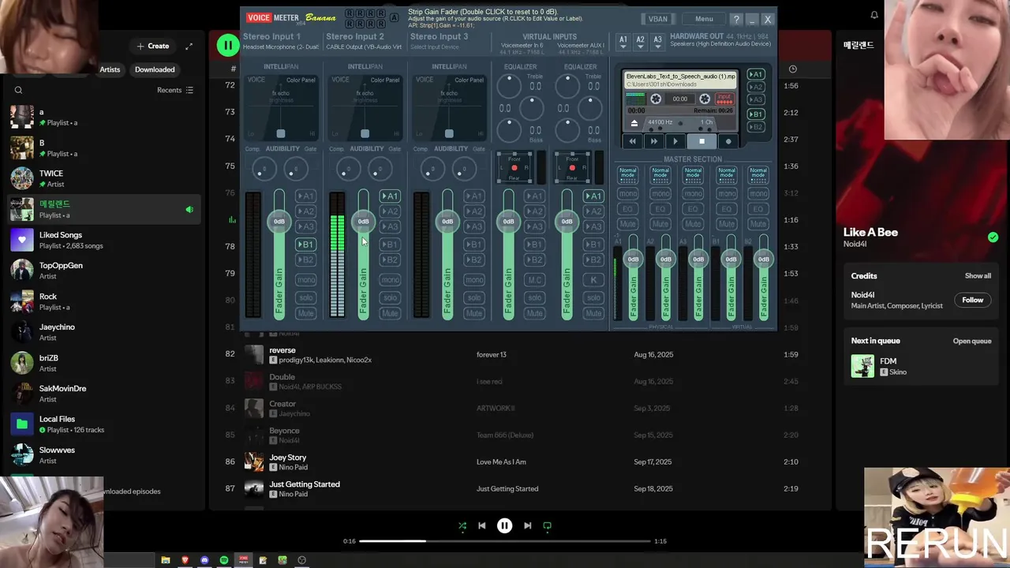Toggle K button on Voicemeeter AUX strip

point(593,279)
